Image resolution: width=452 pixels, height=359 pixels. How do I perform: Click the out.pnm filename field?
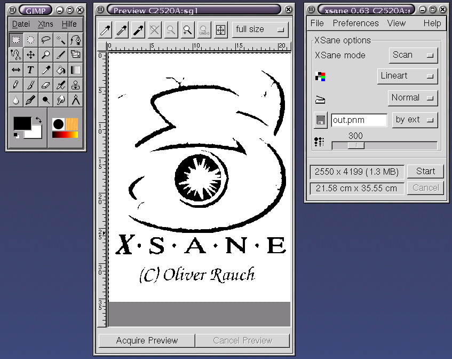(x=359, y=120)
